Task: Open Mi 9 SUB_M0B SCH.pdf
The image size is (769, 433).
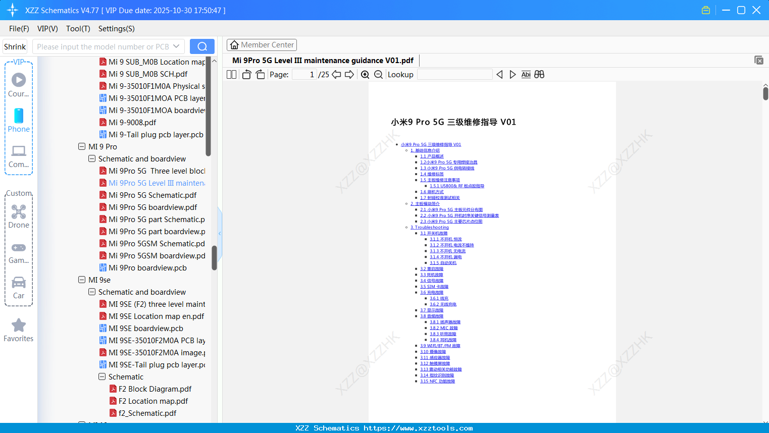Action: point(148,74)
